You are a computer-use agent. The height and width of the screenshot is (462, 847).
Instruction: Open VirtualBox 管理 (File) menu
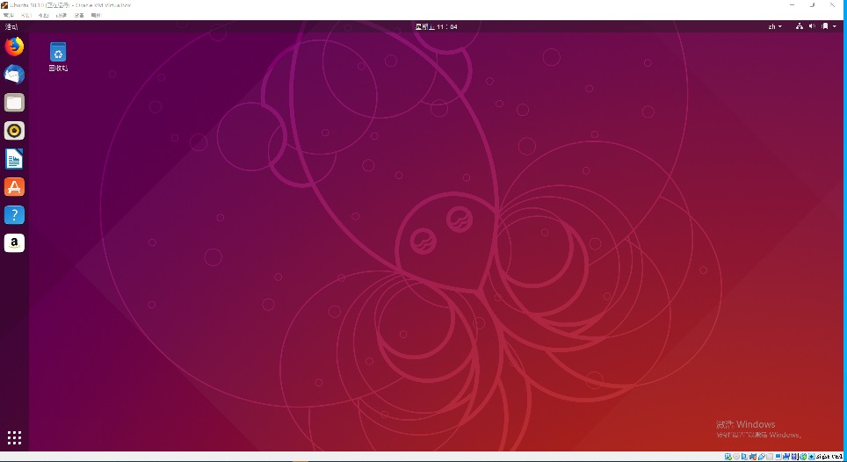9,15
